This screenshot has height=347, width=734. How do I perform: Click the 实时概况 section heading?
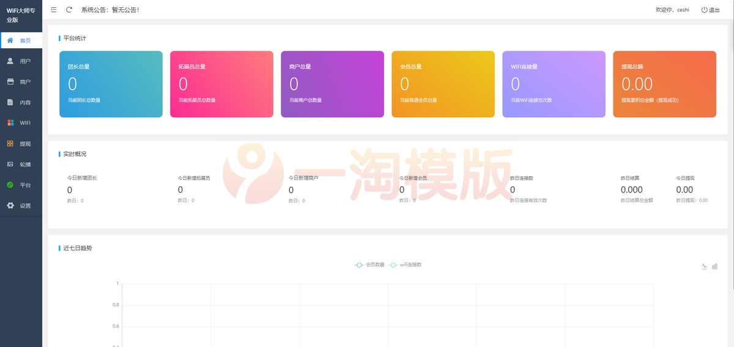point(75,154)
